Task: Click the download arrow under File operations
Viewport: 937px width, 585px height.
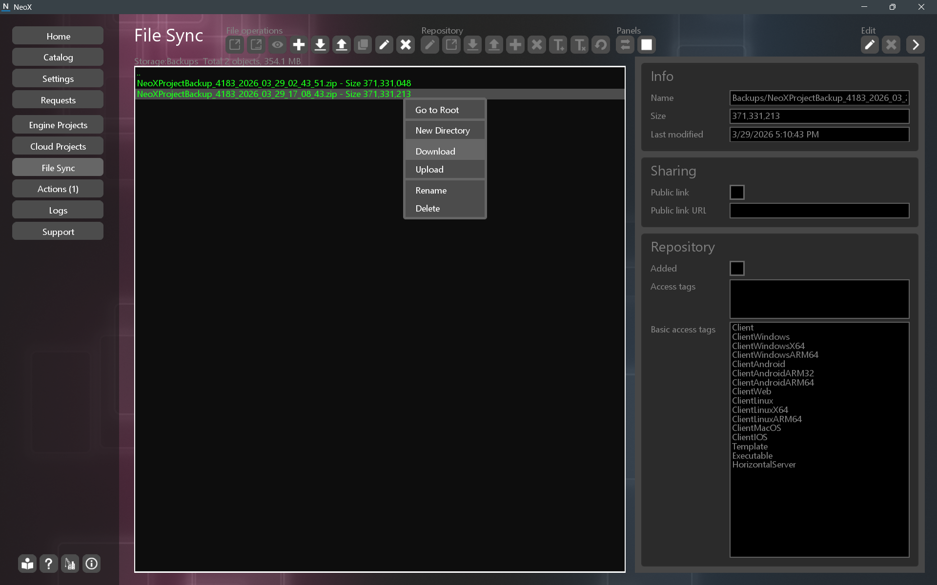Action: point(320,45)
